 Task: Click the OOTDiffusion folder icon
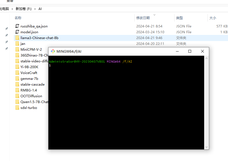[x=17, y=96]
